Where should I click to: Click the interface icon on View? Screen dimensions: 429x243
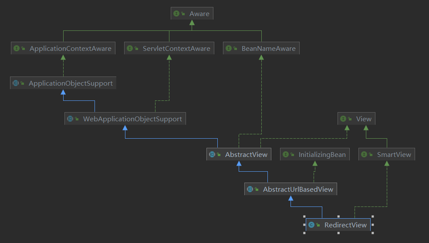pyautogui.click(x=343, y=119)
